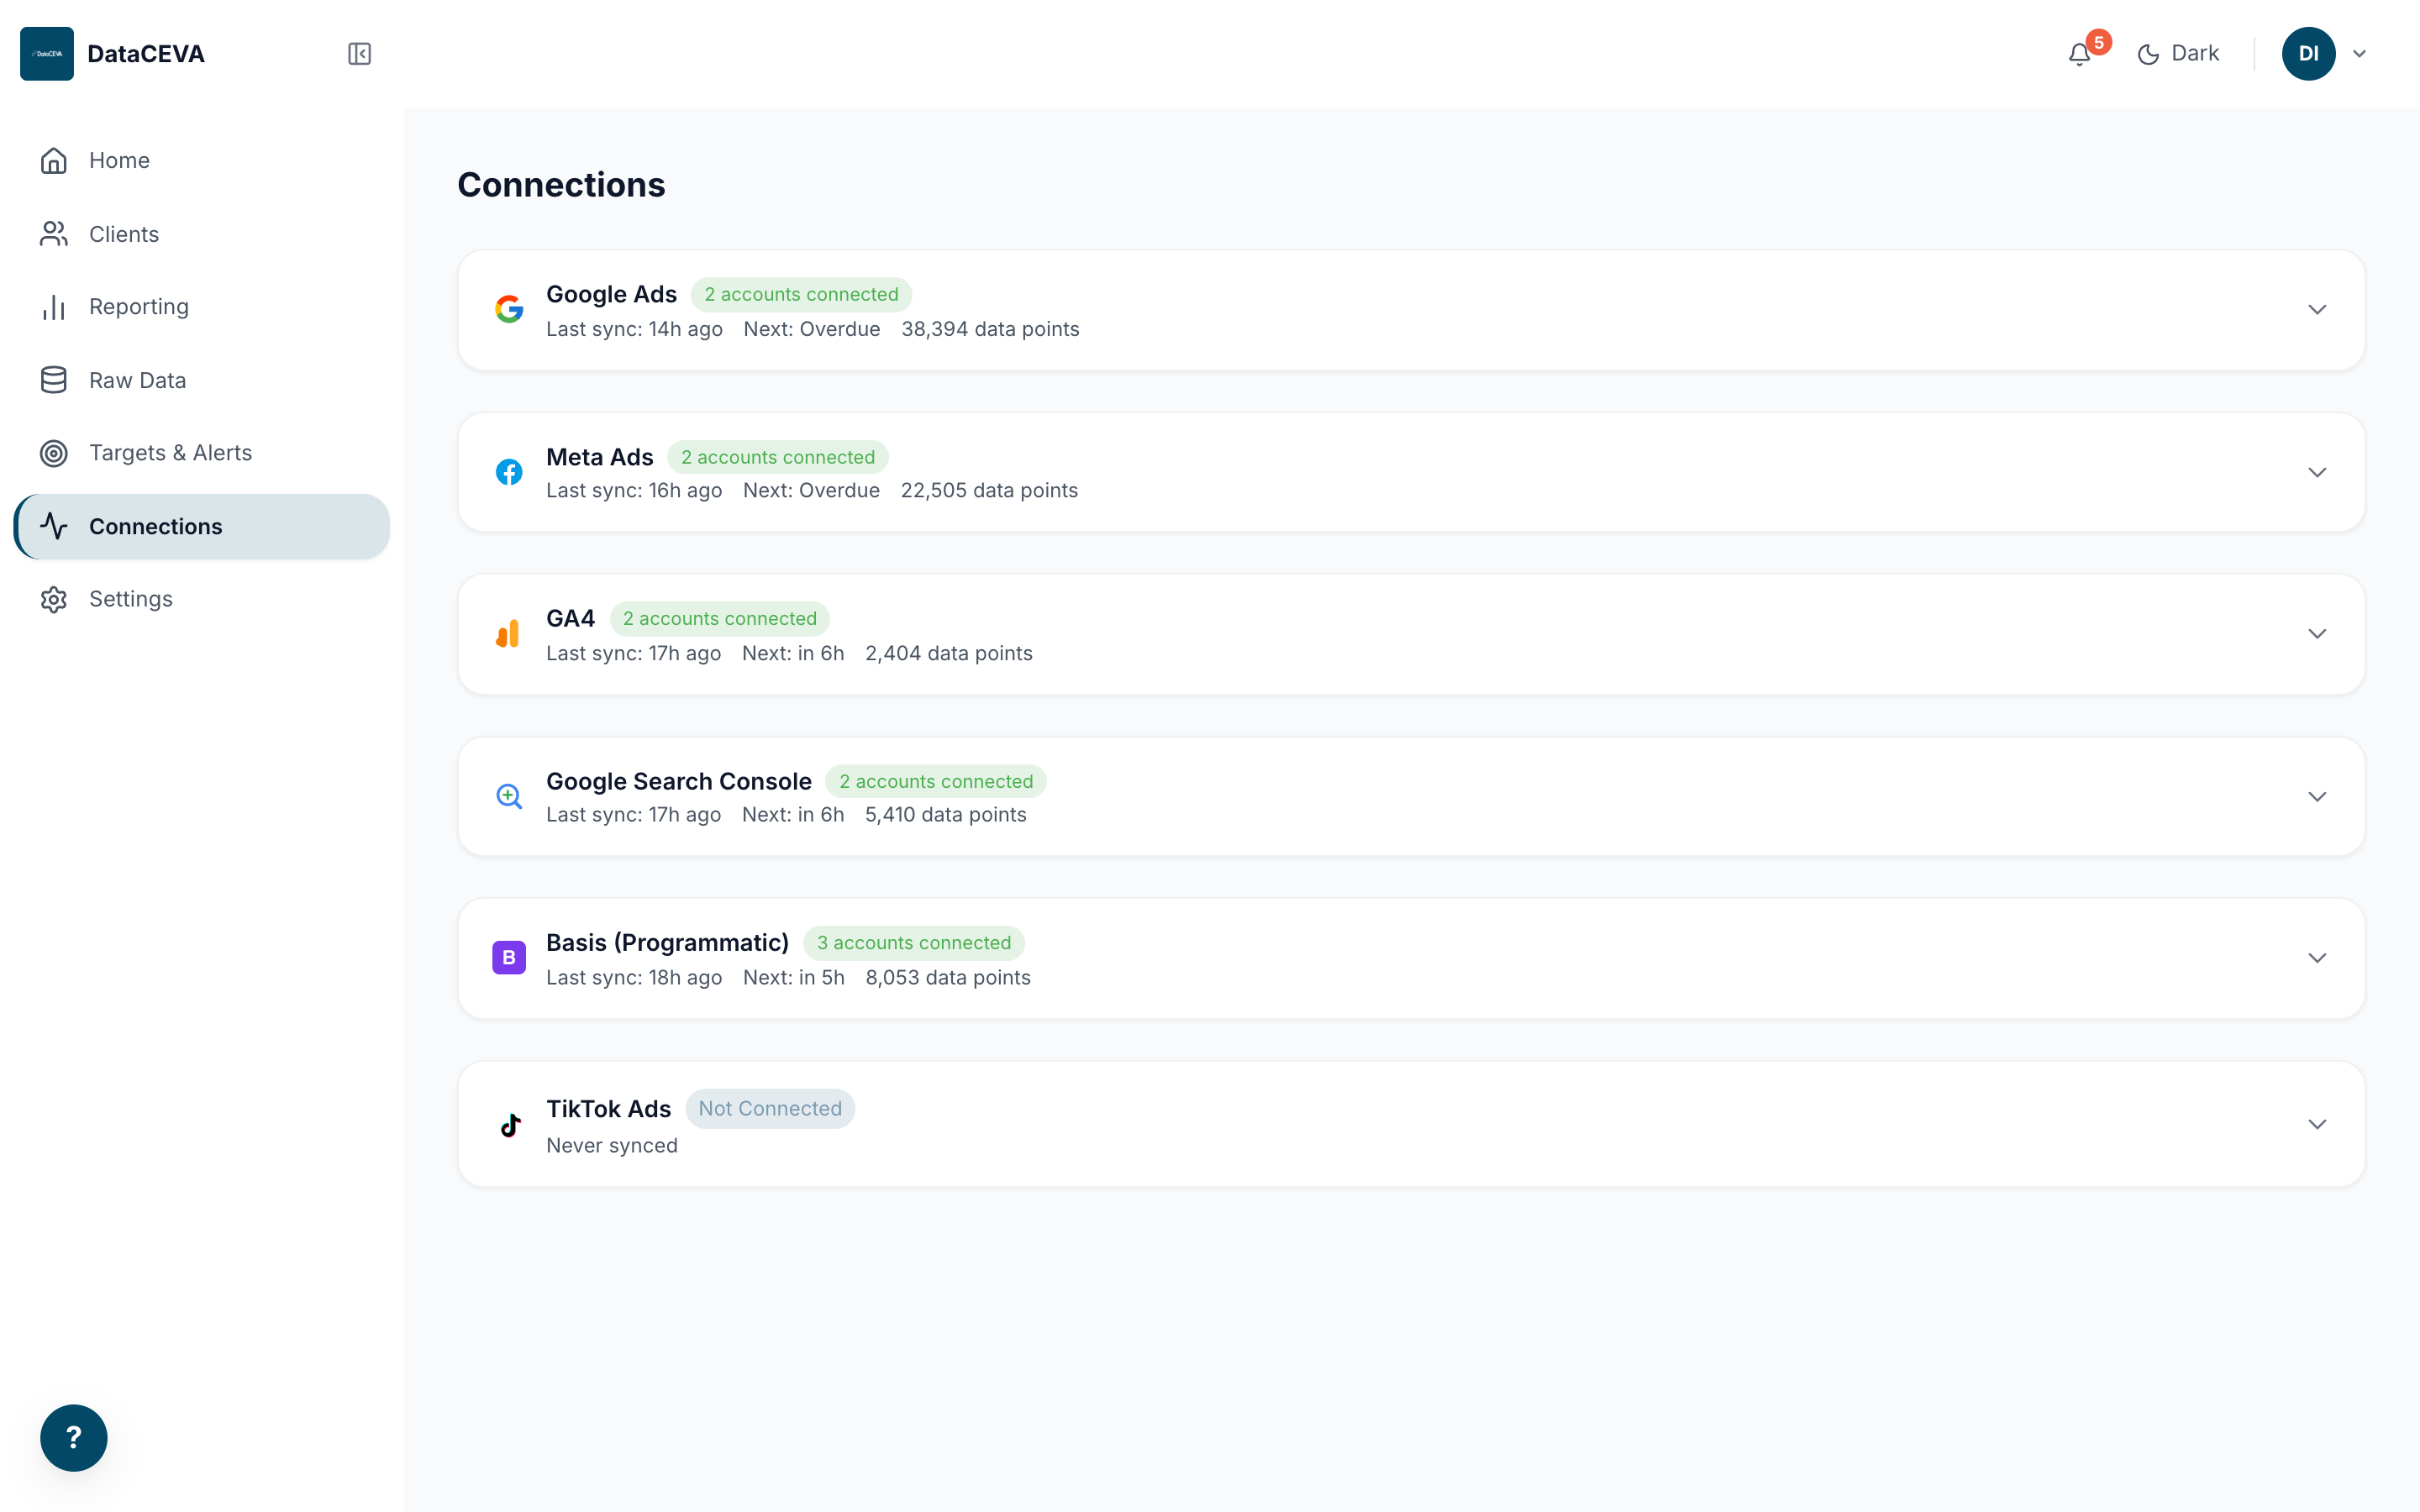
Task: Click the 8,053 data points text
Action: 947,978
